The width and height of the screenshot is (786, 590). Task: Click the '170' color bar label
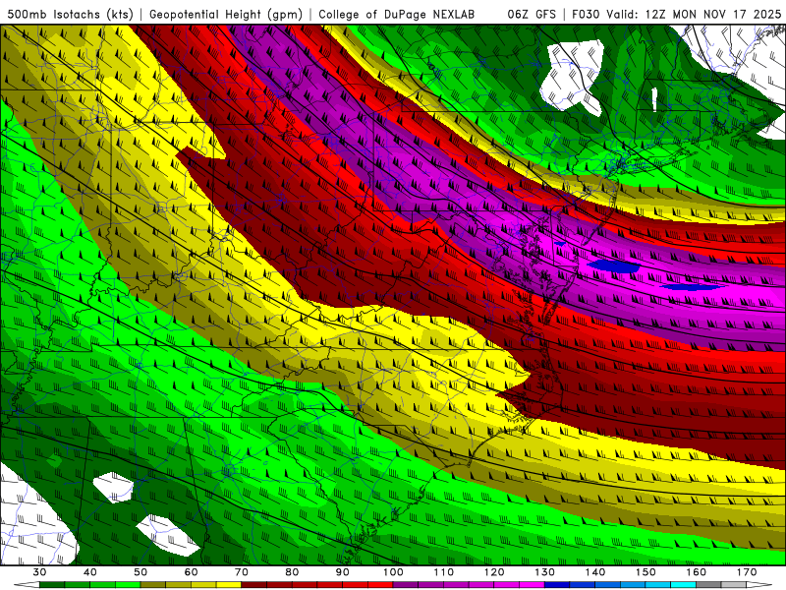coord(747,572)
